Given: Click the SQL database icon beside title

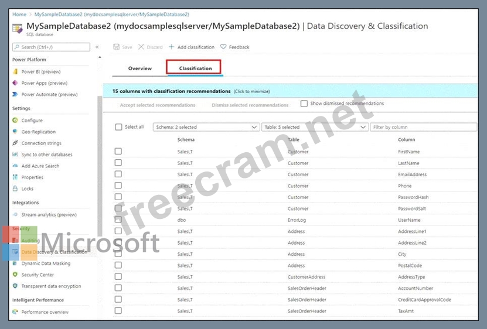Looking at the screenshot, I should tap(18, 29).
